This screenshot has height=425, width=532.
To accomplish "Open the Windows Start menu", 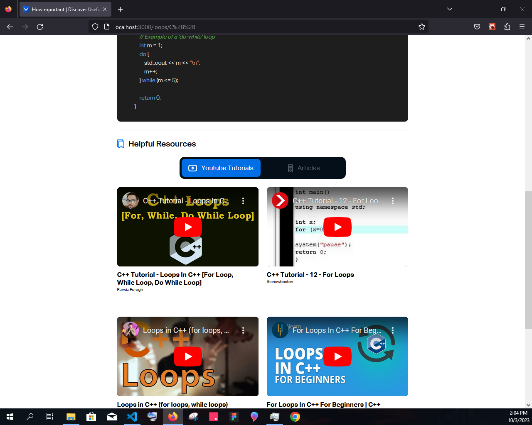I will coord(10,417).
